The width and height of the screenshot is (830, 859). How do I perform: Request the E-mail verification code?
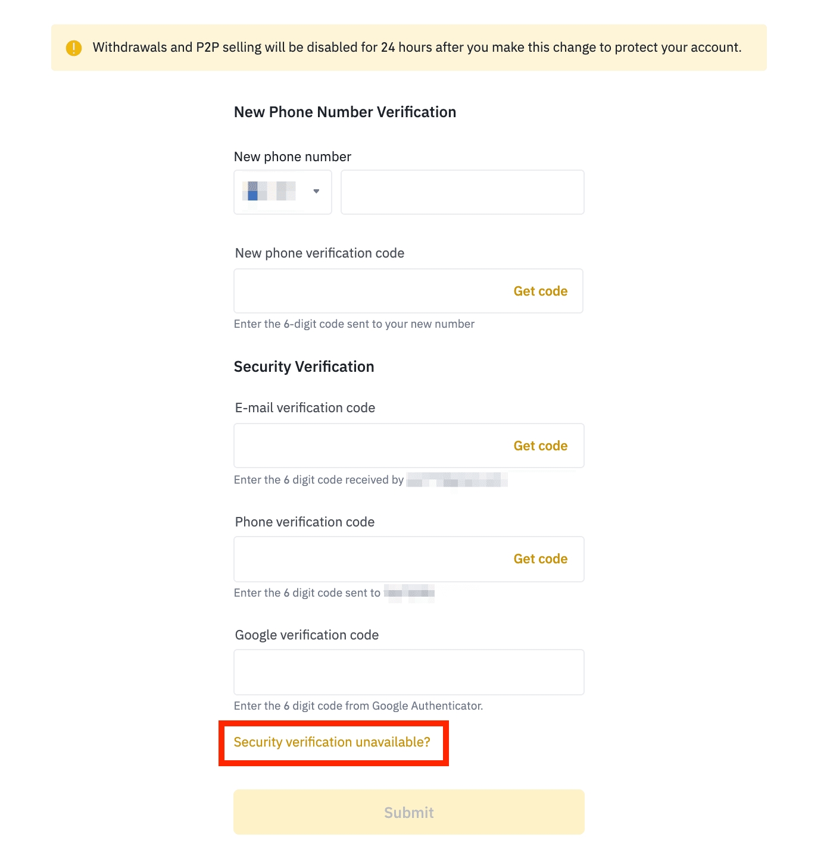coord(540,446)
